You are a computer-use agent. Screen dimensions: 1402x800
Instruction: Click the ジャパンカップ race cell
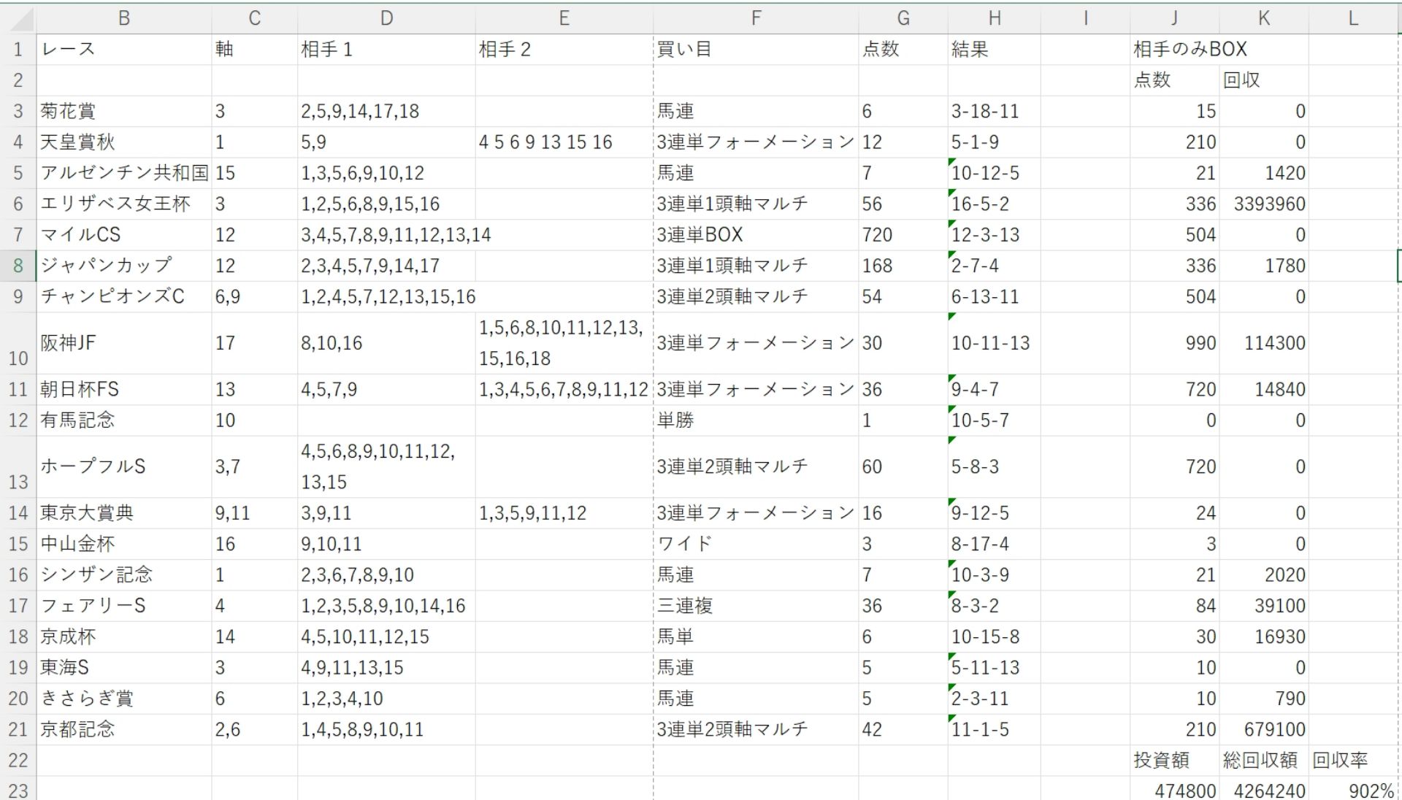107,266
